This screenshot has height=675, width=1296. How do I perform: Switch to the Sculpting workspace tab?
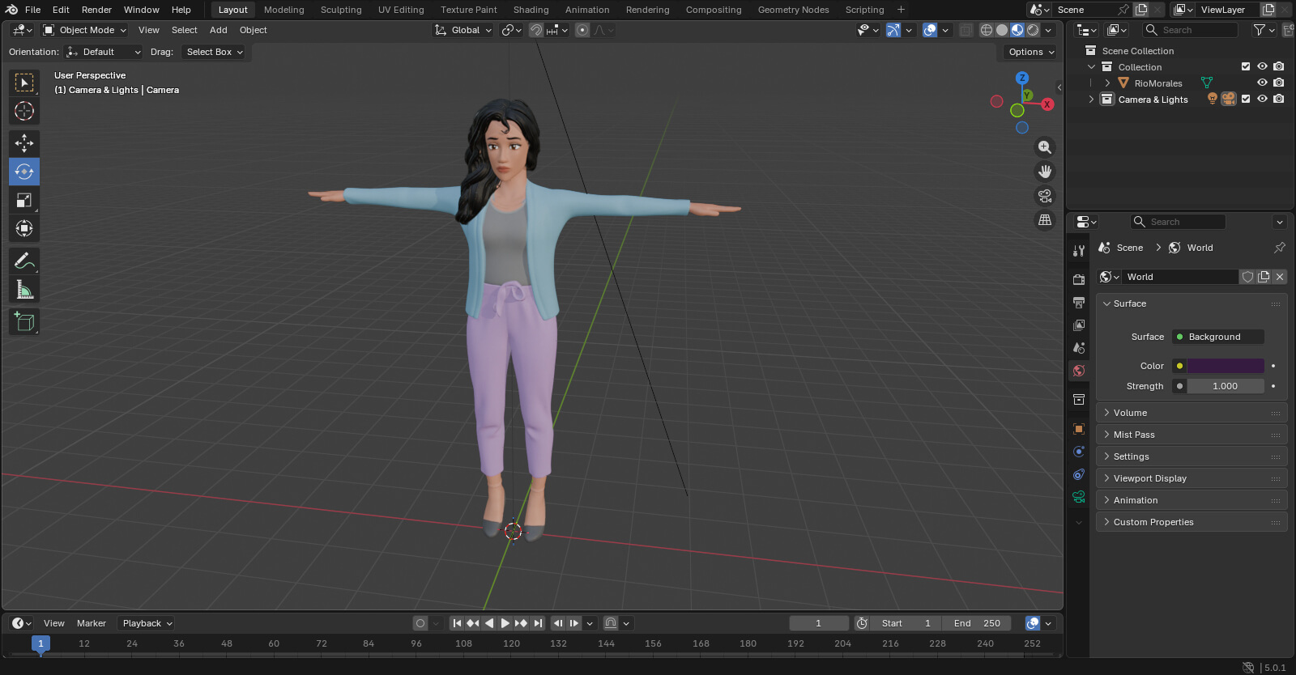(341, 10)
